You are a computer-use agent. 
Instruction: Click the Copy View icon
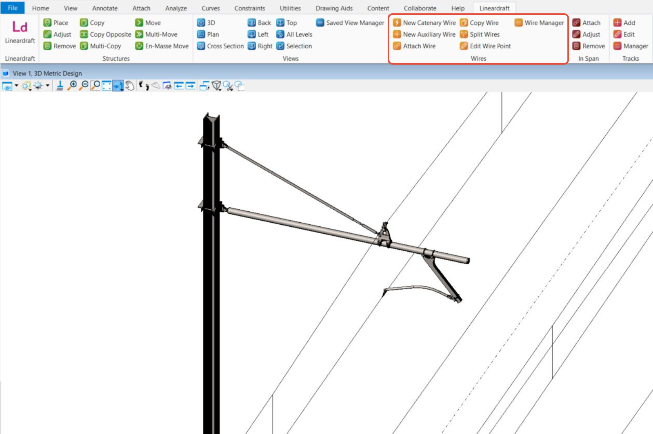tap(205, 86)
